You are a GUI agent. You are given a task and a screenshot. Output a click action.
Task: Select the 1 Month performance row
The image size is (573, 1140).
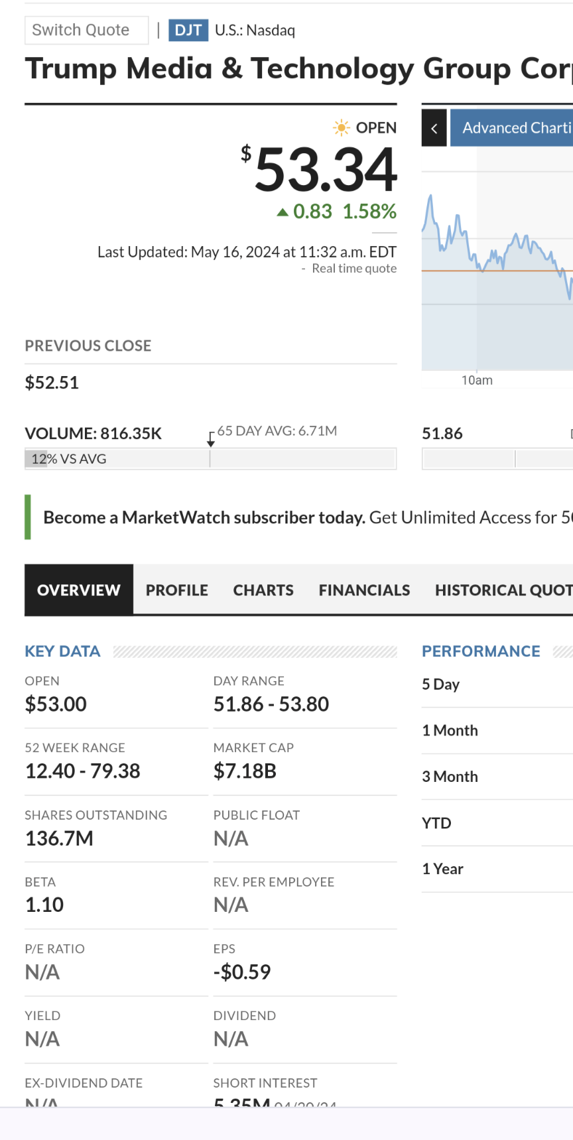[x=497, y=730]
